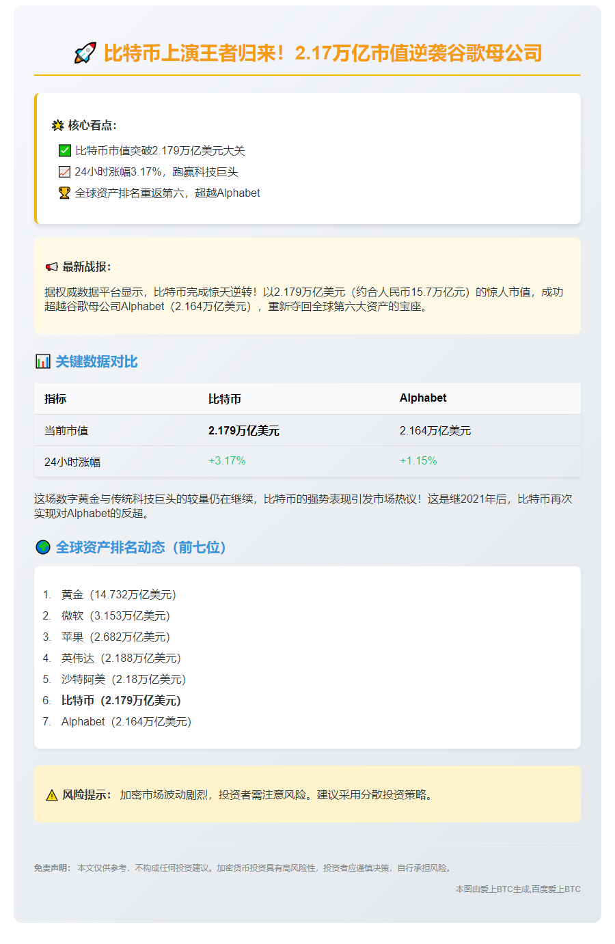Click the bold 2.179万亿美元 table cell
615x944 pixels.
(244, 431)
